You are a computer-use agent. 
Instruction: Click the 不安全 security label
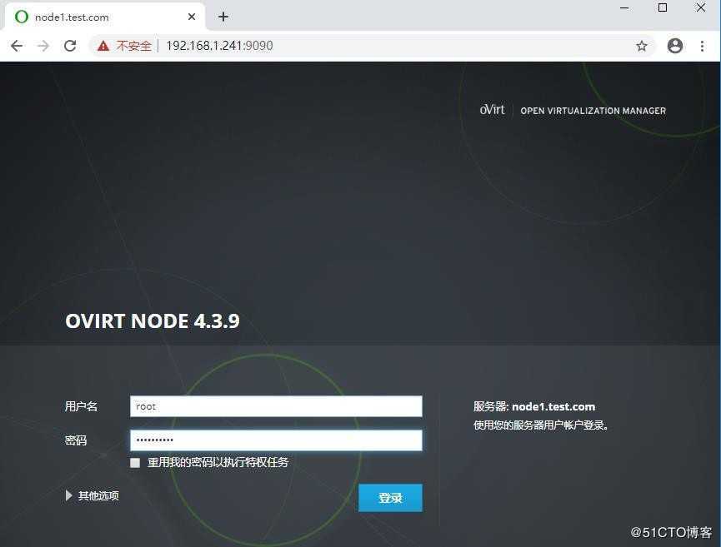click(x=133, y=46)
